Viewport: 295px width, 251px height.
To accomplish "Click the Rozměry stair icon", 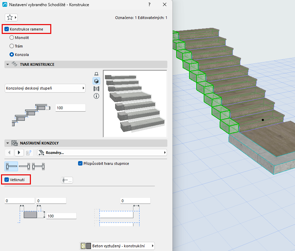I will pyautogui.click(x=41, y=153).
